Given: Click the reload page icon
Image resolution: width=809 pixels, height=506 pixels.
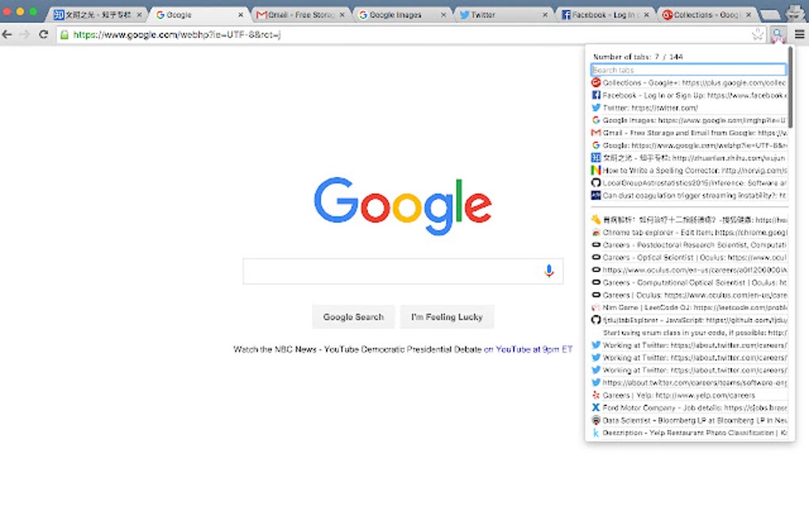Looking at the screenshot, I should (44, 35).
